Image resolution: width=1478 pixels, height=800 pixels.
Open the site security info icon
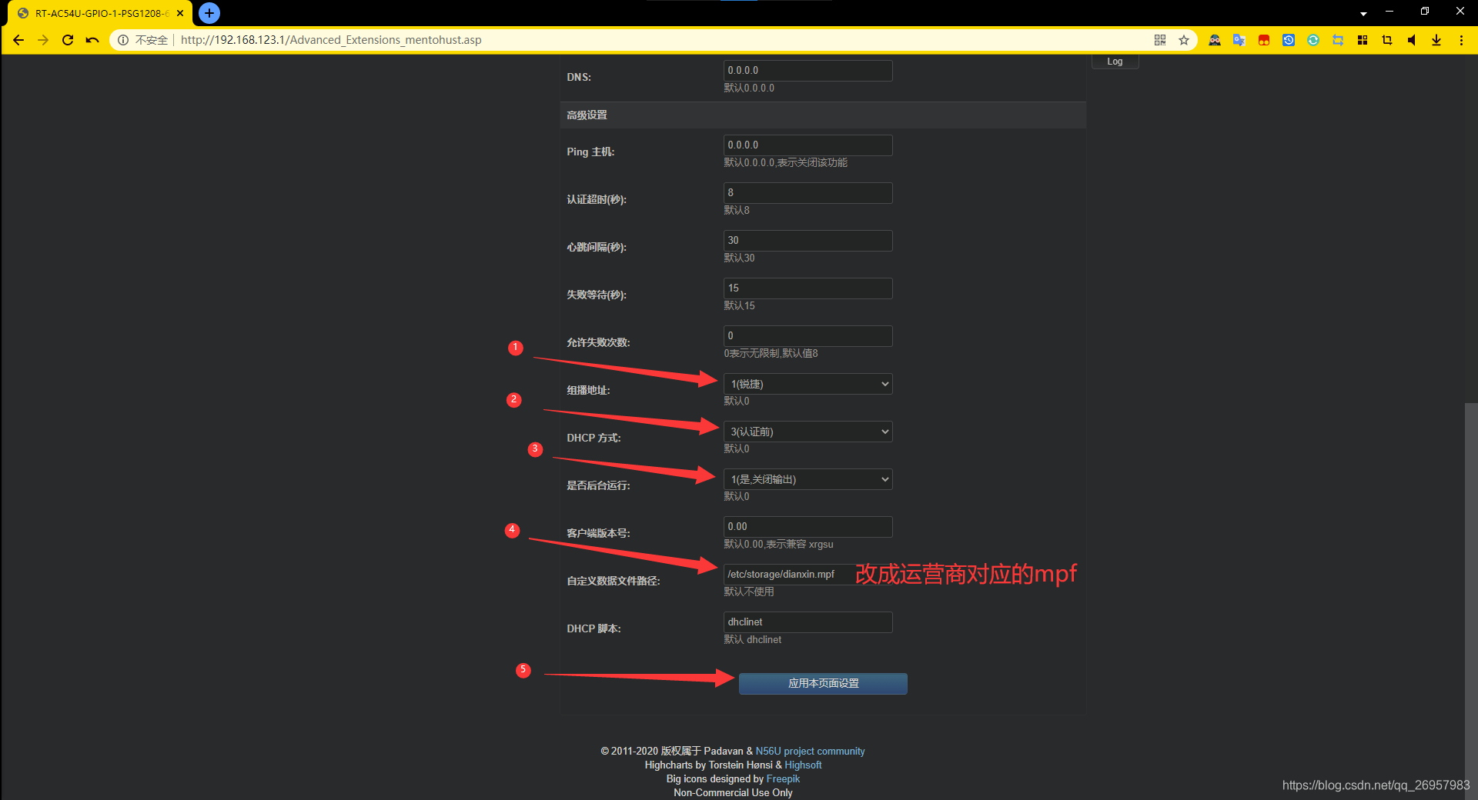point(123,40)
